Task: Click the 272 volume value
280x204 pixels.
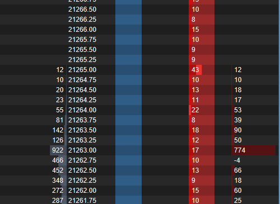Action: 58,191
